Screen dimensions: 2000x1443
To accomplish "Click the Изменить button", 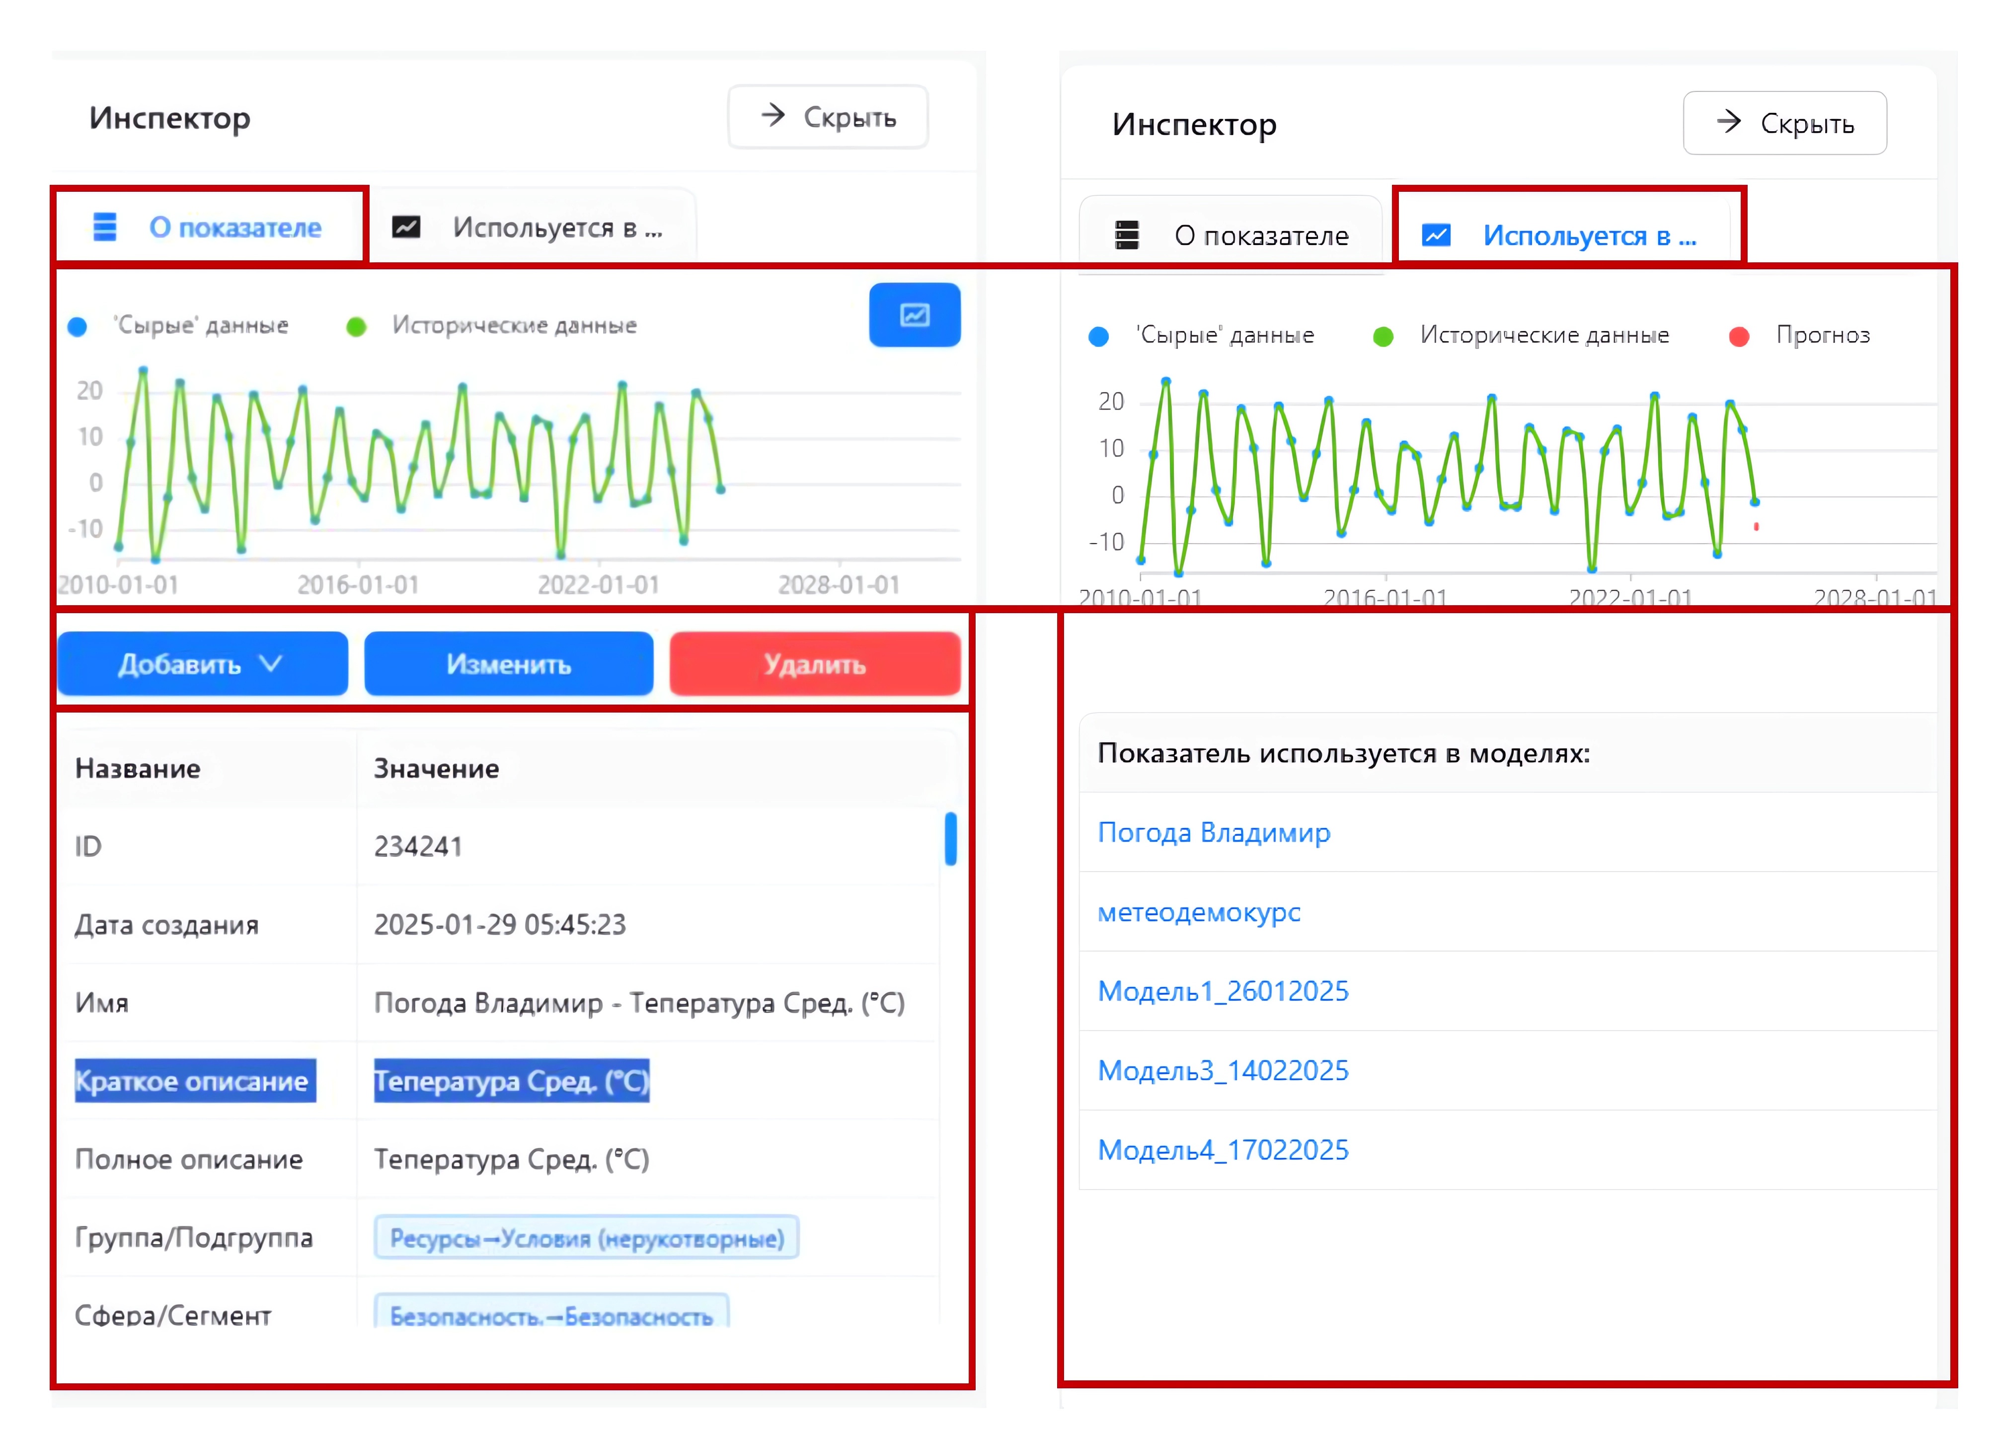I will pos(509,664).
